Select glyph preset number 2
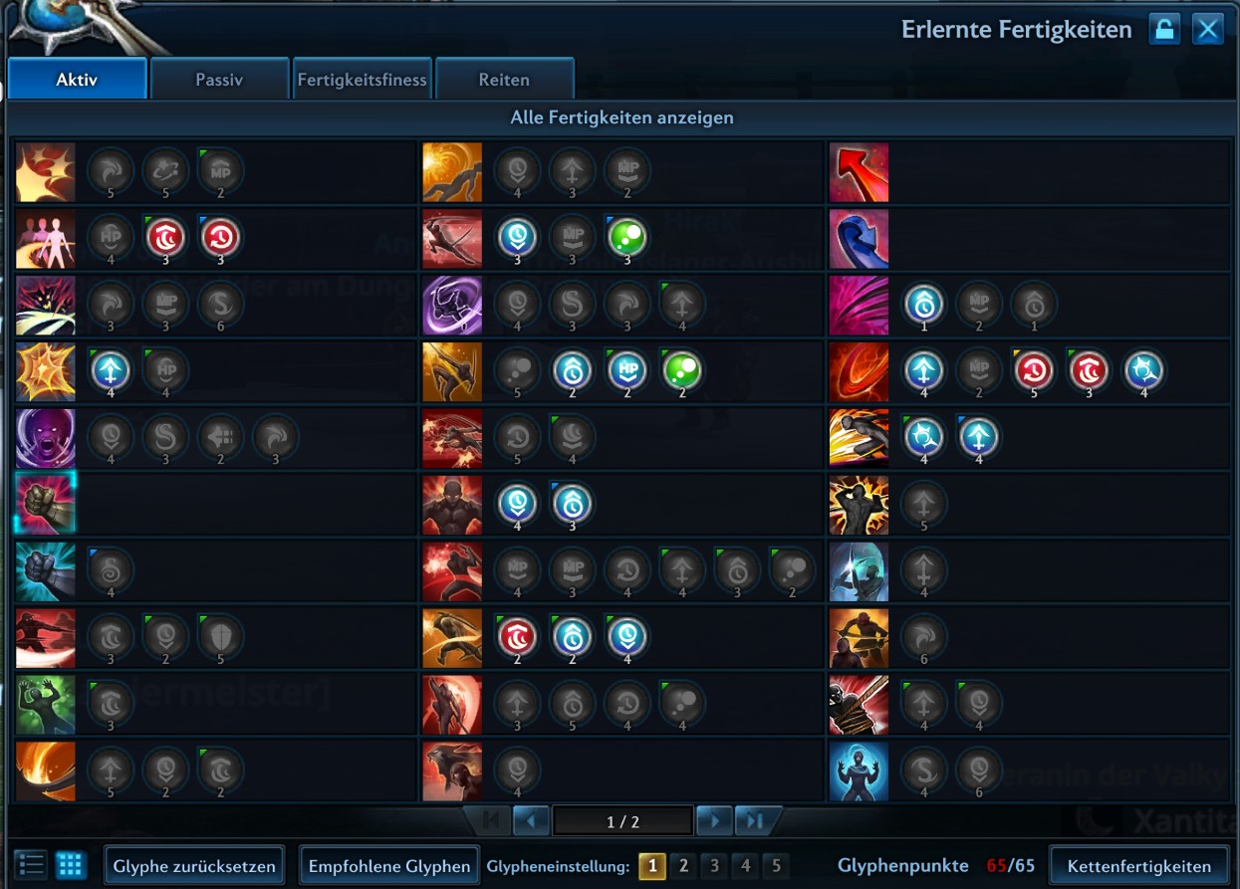This screenshot has height=889, width=1240. tap(683, 866)
